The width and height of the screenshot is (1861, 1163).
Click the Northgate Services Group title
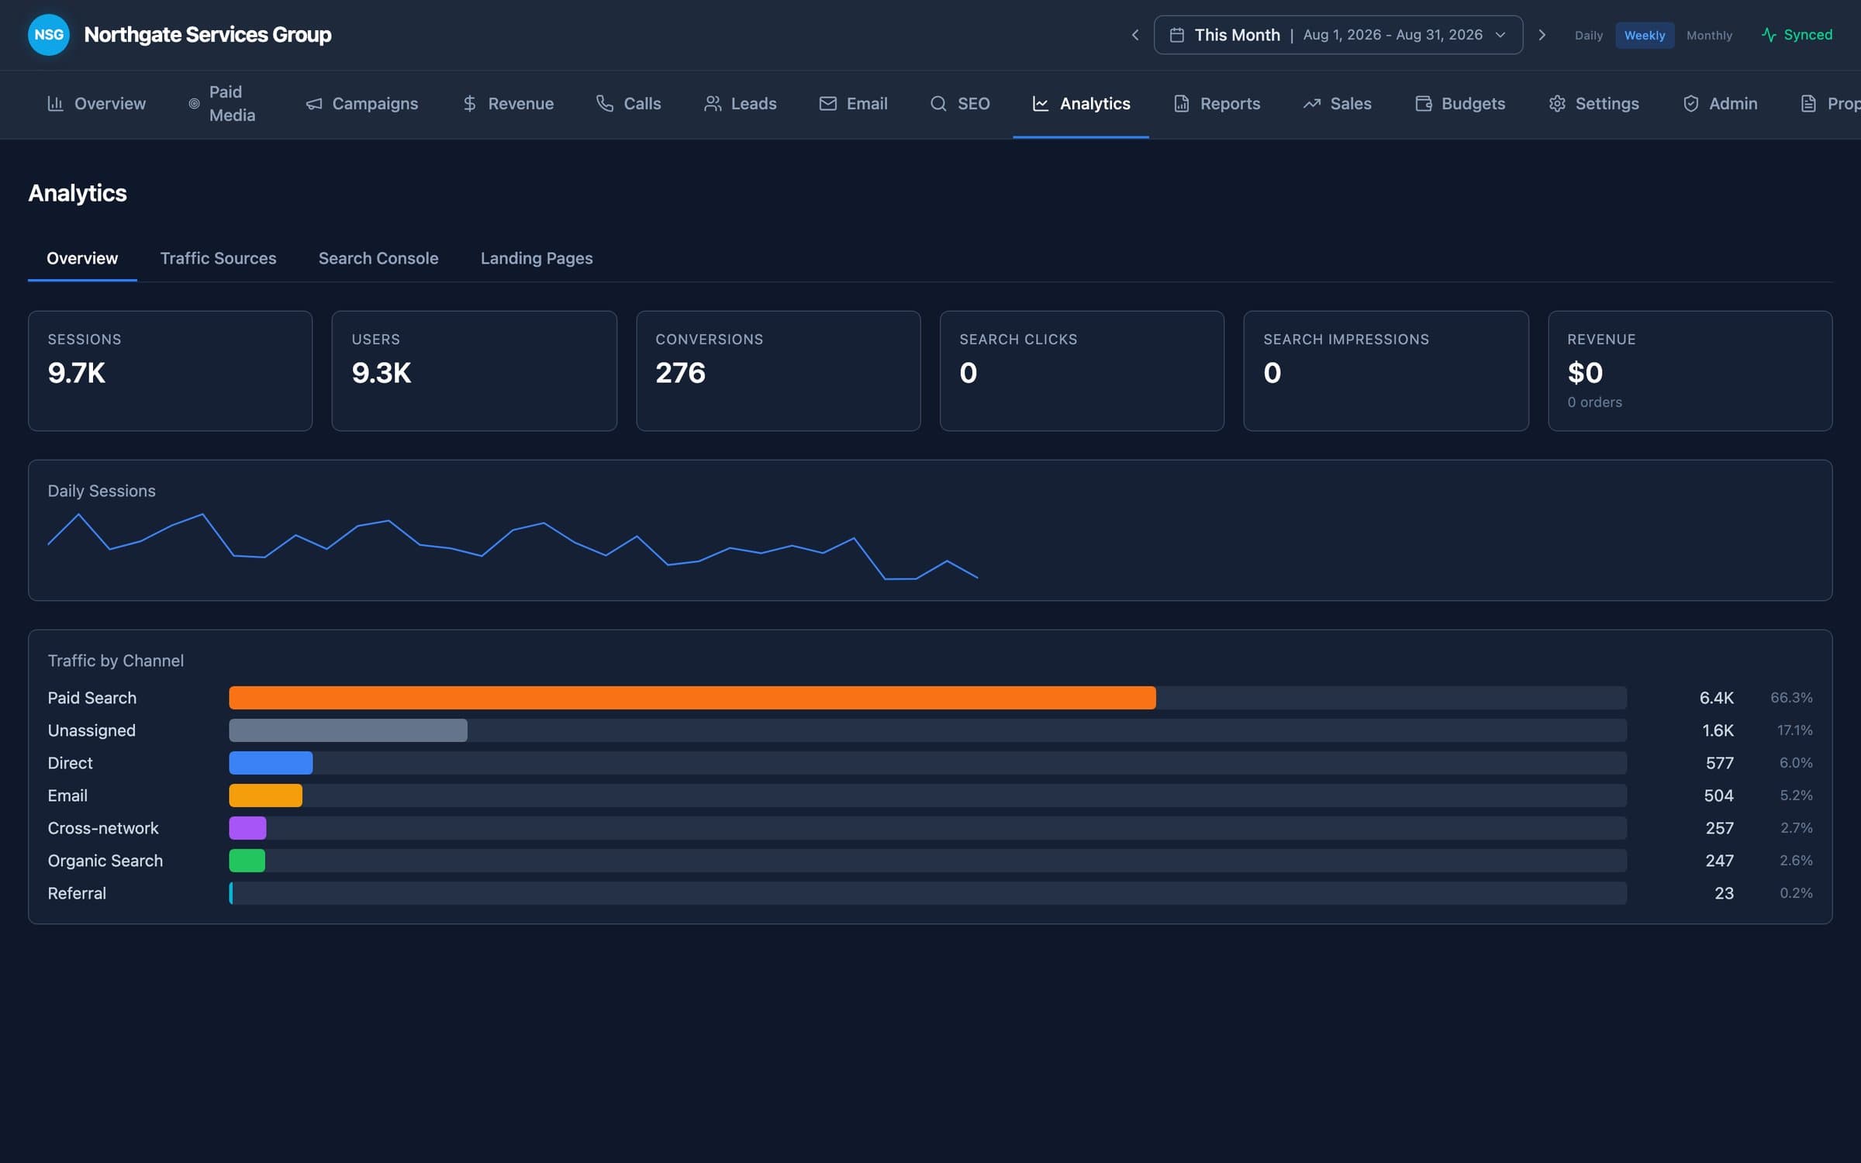point(207,35)
